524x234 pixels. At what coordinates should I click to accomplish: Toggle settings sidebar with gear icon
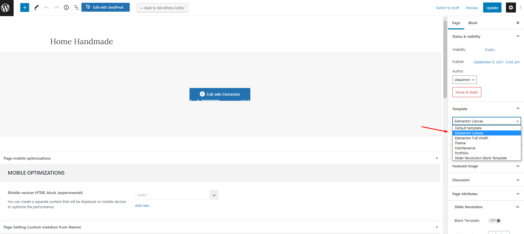click(511, 7)
